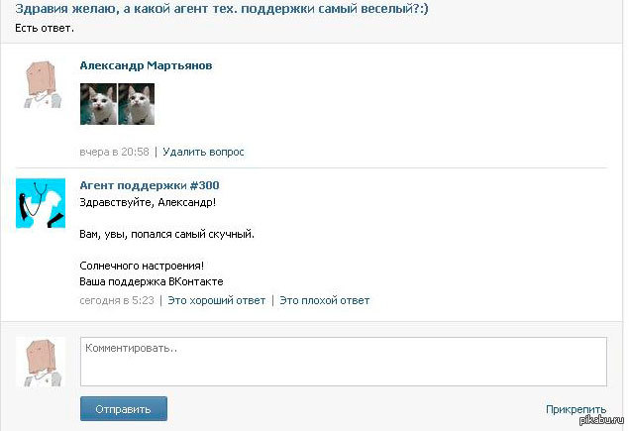Open Александр Мартьянов's paper-bag avatar next to question
629x431 pixels.
(x=41, y=83)
